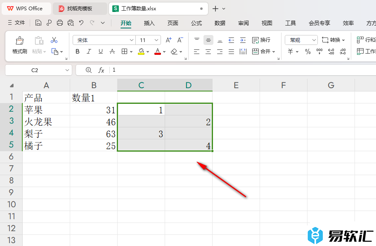Image resolution: width=376 pixels, height=246 pixels.
Task: Open the File (文件) menu
Action: coord(17,23)
